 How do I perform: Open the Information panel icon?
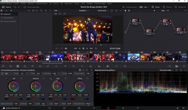pyautogui.click(x=184, y=66)
